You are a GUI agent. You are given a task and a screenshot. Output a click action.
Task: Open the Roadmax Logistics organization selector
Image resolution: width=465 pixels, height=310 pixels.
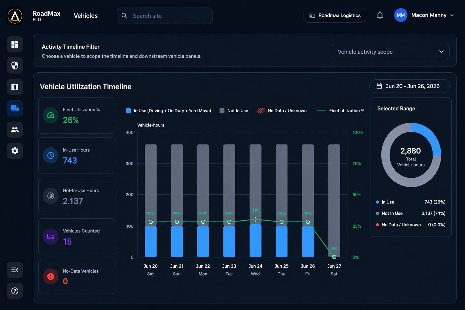point(335,15)
